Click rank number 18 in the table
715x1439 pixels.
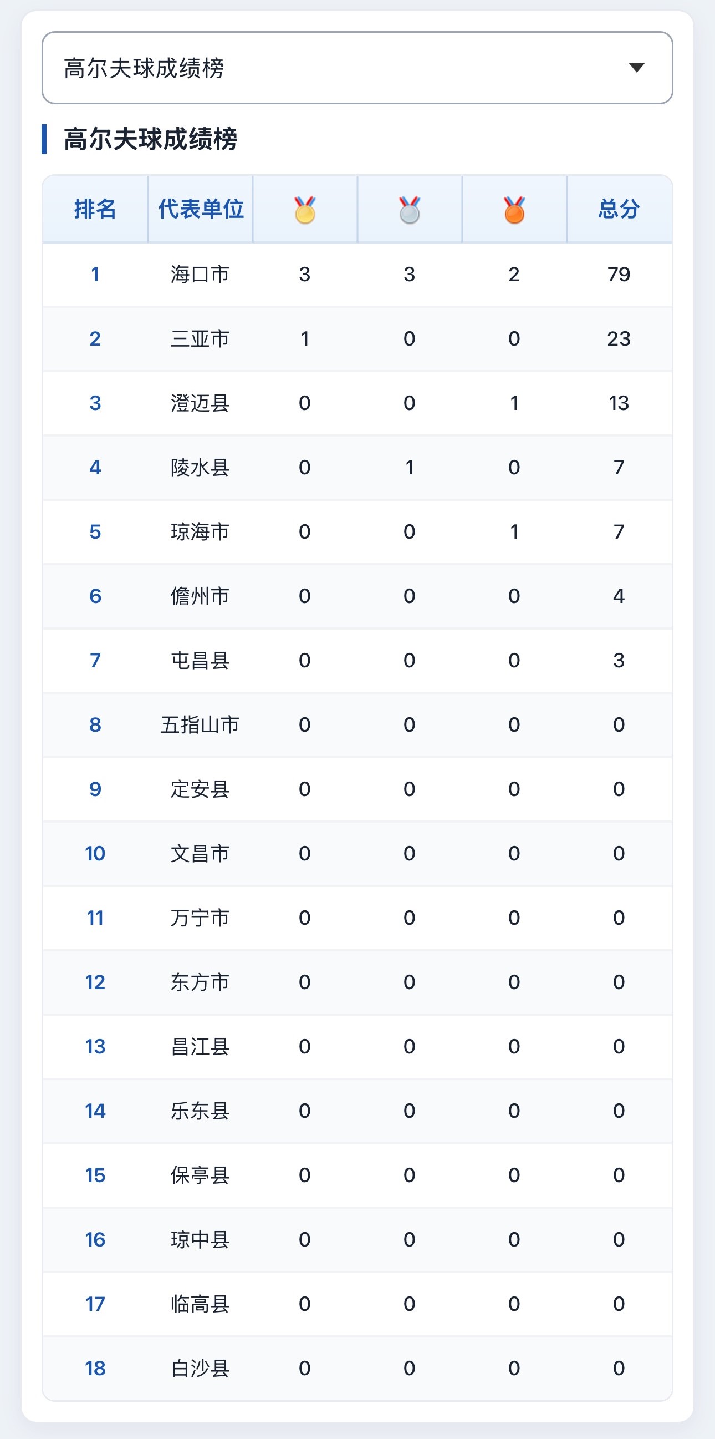pos(95,1368)
